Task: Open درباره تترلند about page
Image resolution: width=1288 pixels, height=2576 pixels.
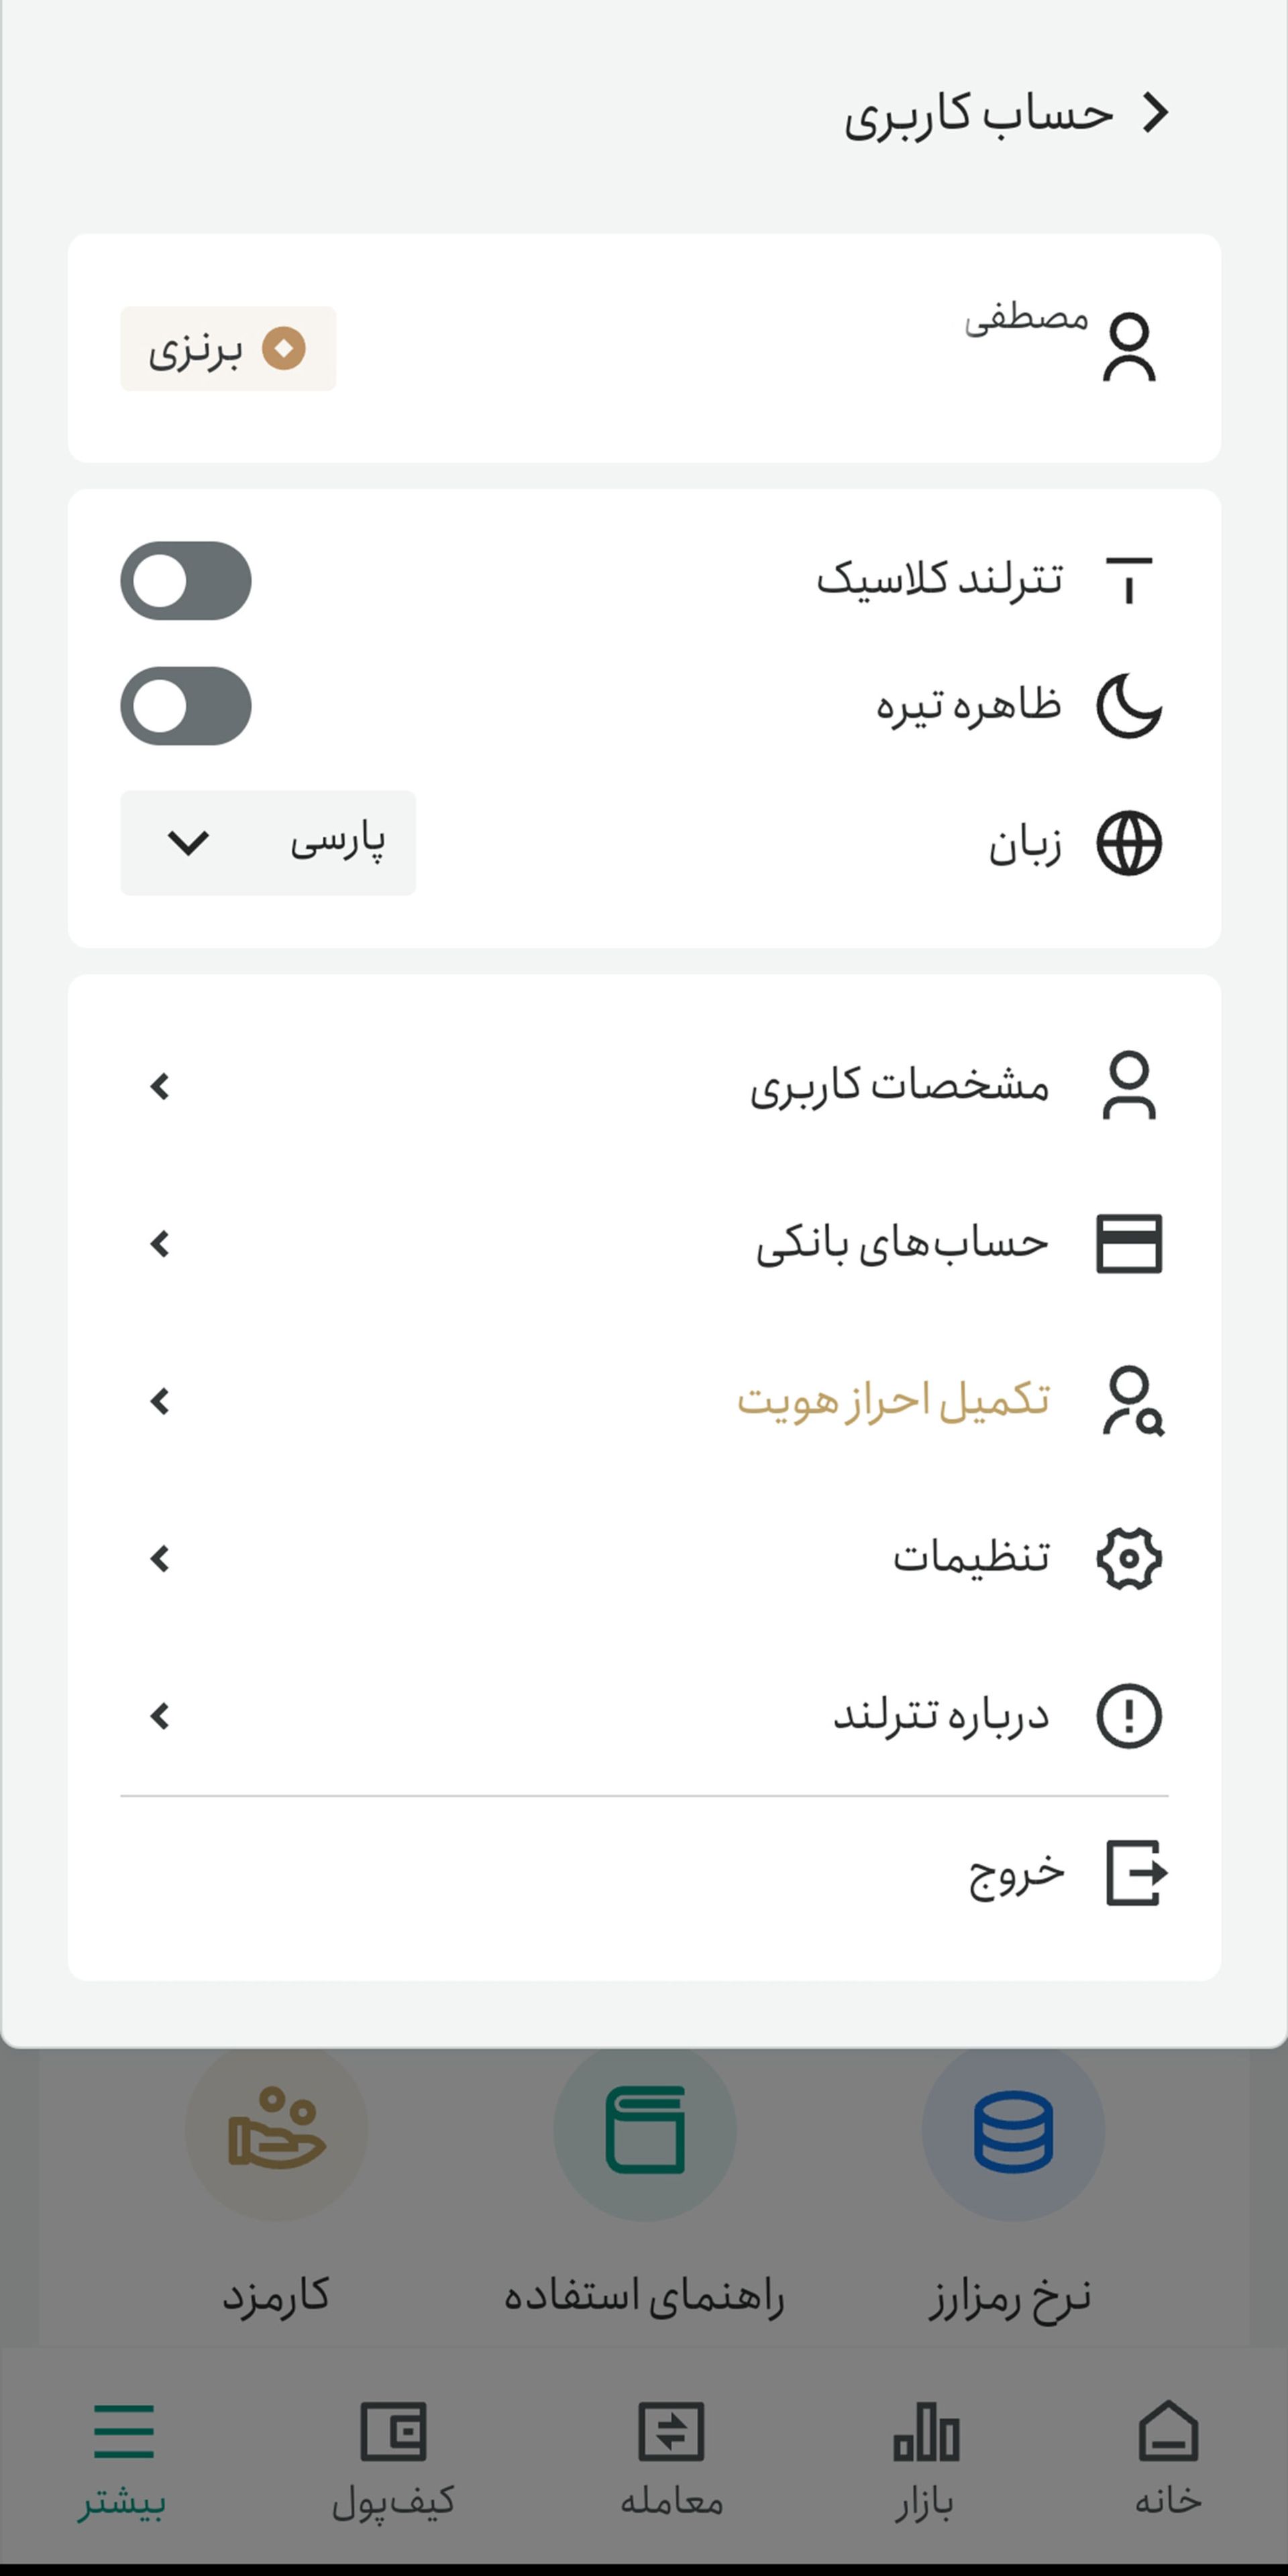Action: 644,1716
